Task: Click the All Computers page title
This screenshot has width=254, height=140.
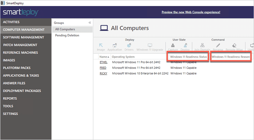Action: pos(130,28)
